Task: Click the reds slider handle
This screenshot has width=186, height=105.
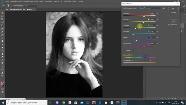Action: pos(144,16)
